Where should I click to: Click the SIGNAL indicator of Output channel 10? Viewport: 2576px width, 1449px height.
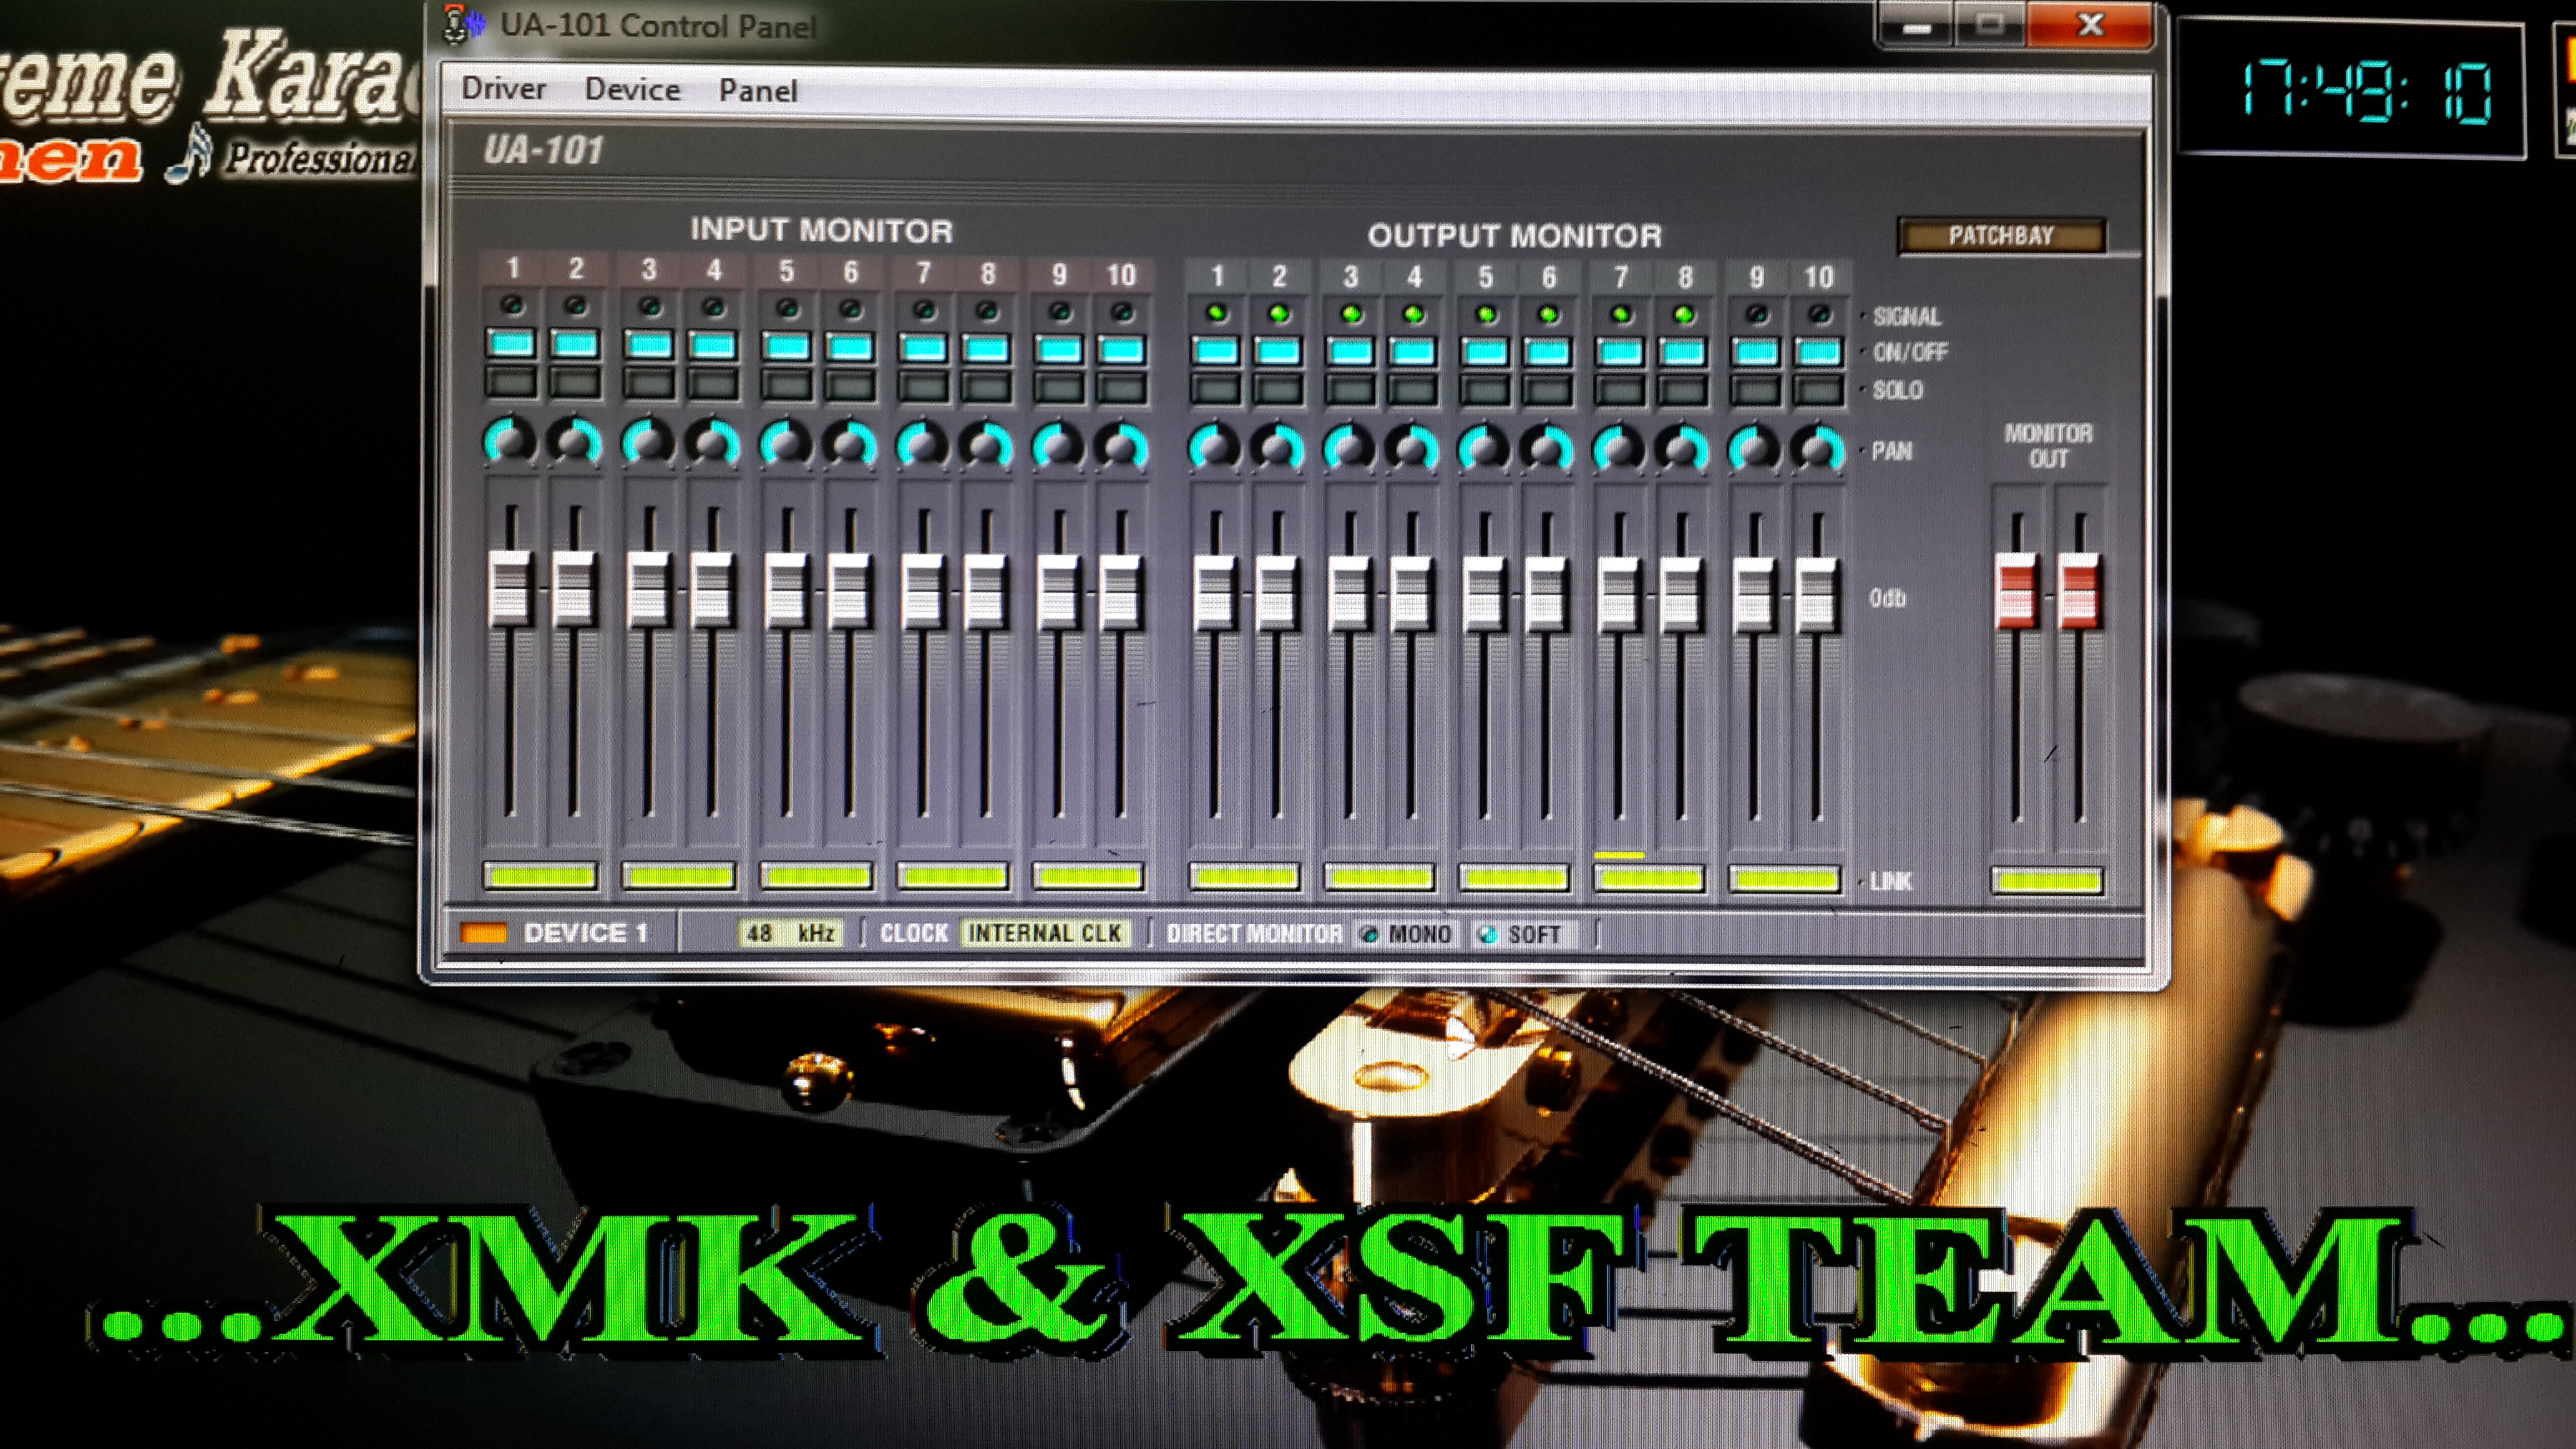point(1819,315)
